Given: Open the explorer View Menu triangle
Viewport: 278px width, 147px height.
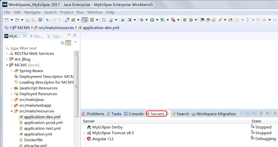Looking at the screenshot, I should click(75, 42).
